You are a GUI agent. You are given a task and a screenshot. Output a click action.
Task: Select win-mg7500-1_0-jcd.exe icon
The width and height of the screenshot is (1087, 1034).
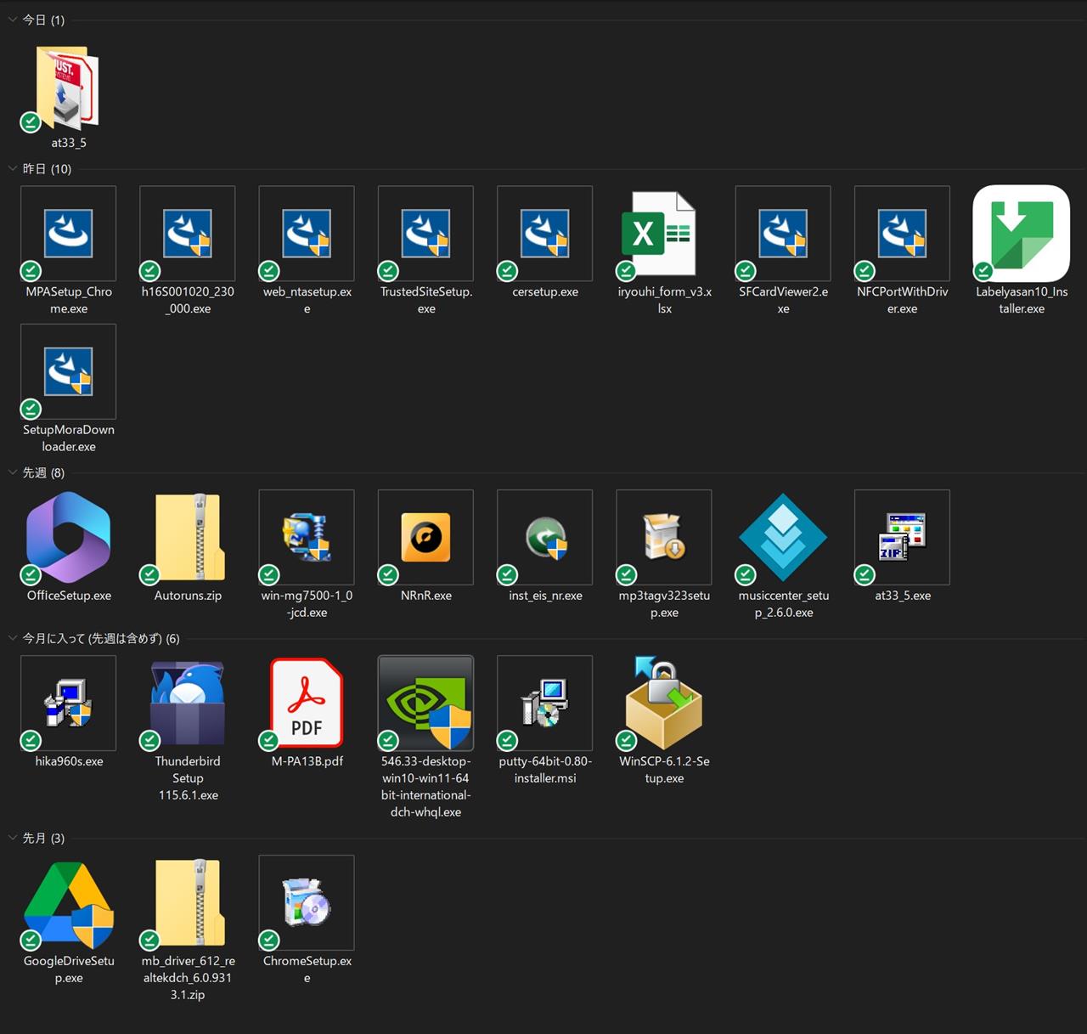(x=307, y=537)
